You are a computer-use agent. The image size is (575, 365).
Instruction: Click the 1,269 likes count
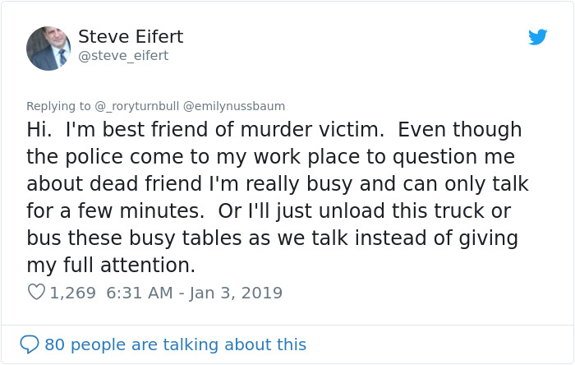73,292
